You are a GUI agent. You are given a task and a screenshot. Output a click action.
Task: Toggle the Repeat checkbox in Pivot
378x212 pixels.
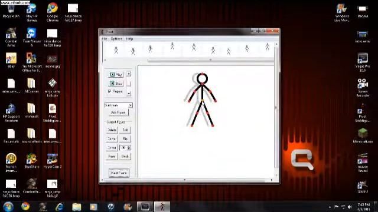pos(110,91)
